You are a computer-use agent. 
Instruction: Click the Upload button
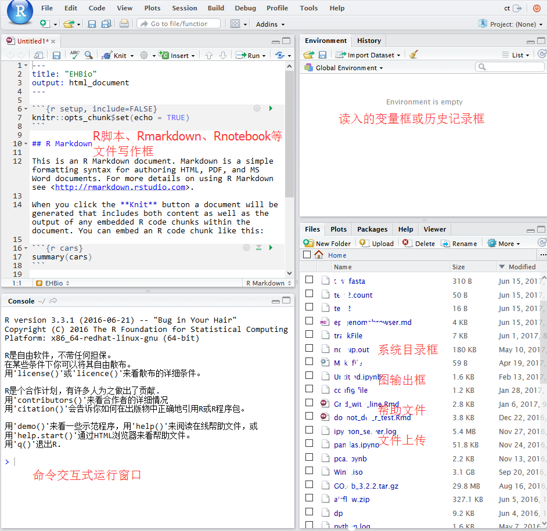[x=377, y=243]
